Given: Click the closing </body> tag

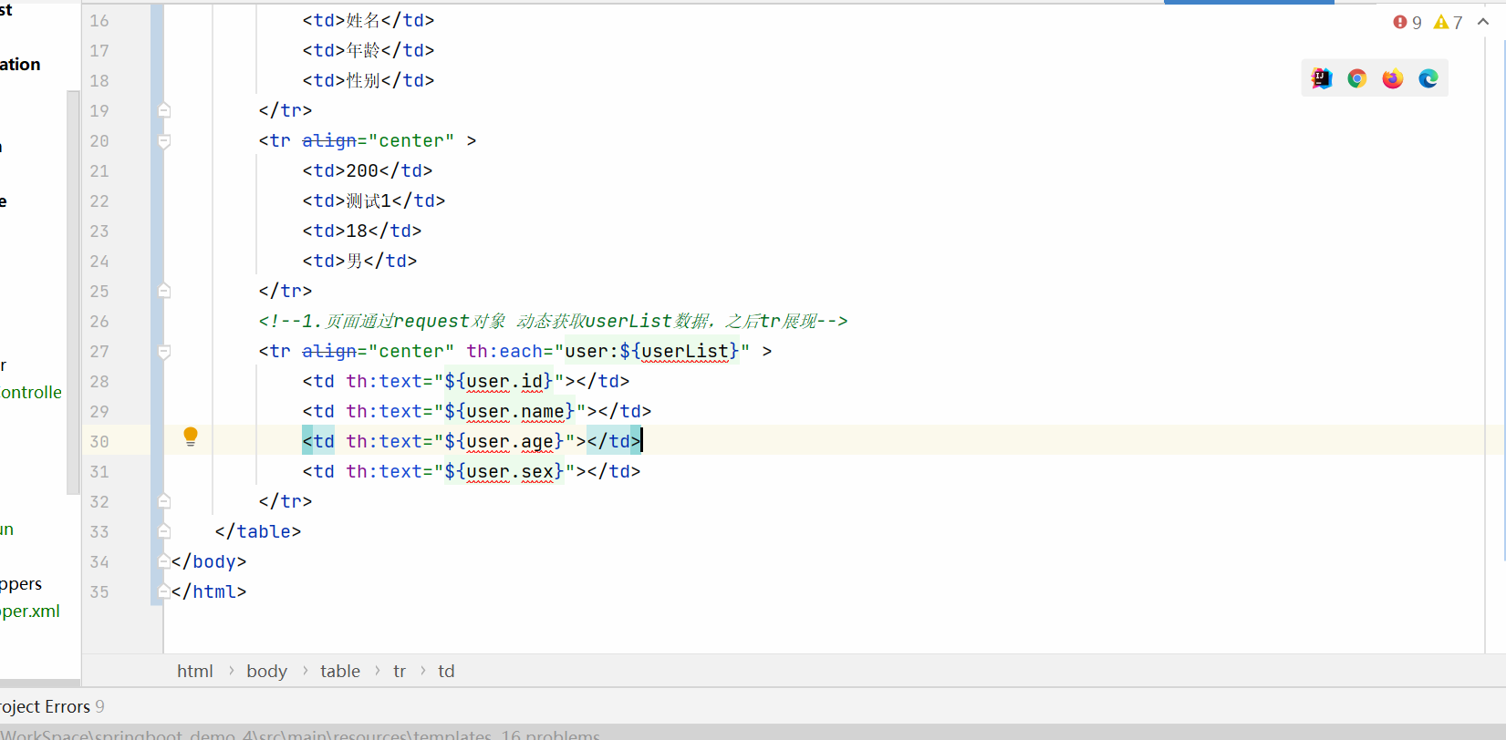Looking at the screenshot, I should click(209, 561).
